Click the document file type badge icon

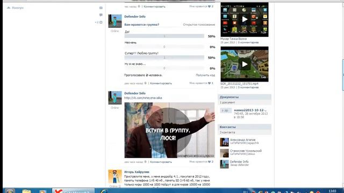[226, 110]
